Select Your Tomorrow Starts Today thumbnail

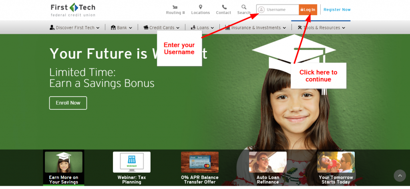click(x=336, y=162)
